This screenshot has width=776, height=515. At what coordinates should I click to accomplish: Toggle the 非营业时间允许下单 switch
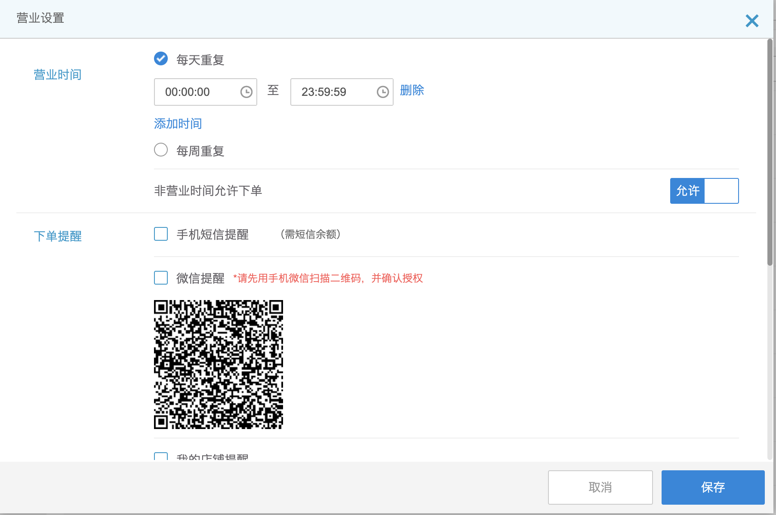[704, 191]
